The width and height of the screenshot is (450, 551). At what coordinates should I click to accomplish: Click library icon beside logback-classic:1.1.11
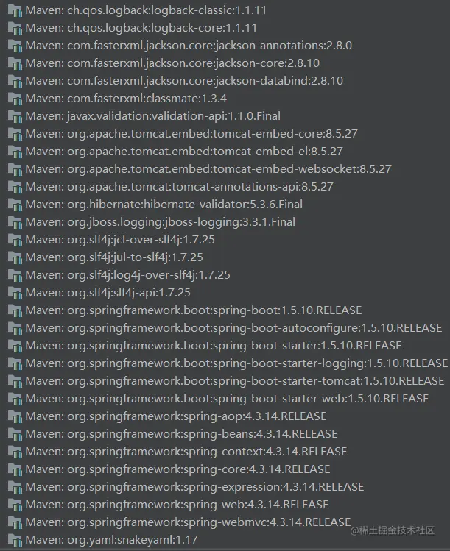click(x=15, y=10)
